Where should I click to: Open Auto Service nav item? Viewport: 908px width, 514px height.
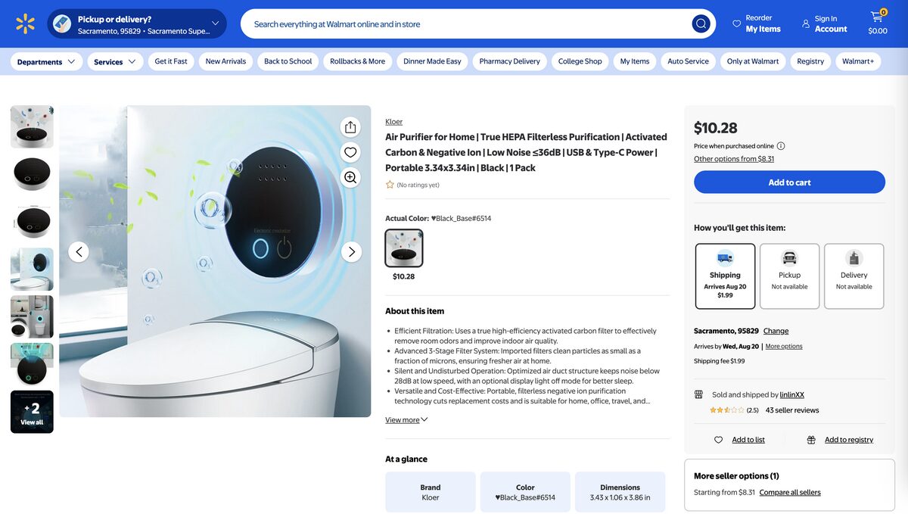pos(688,61)
